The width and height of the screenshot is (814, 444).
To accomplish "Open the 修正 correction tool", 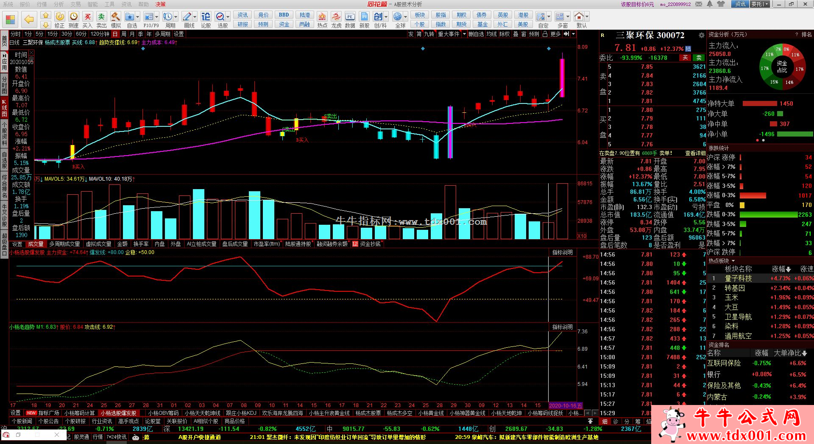I will (60, 20).
